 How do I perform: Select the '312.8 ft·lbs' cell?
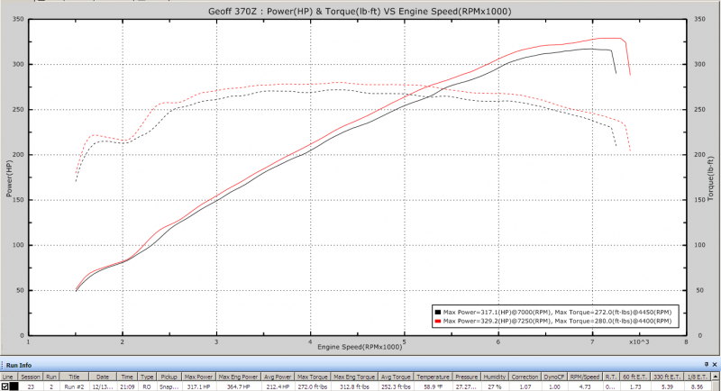[354, 386]
